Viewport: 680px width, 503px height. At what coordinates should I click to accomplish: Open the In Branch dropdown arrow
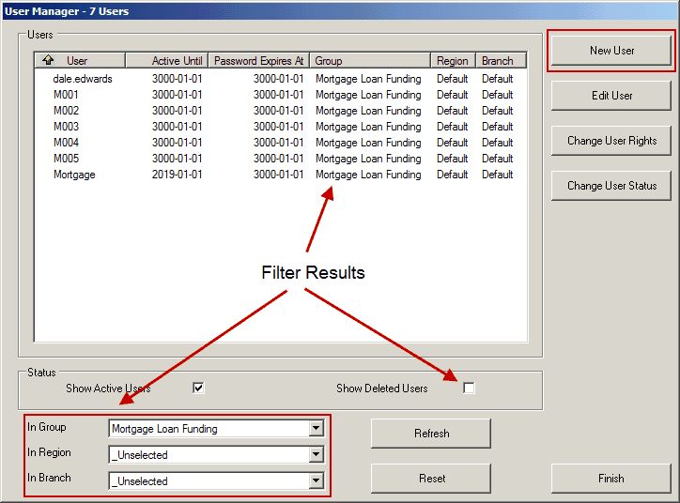pyautogui.click(x=317, y=480)
